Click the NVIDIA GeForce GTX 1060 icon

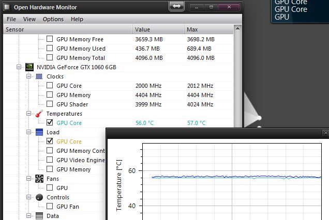coord(29,67)
